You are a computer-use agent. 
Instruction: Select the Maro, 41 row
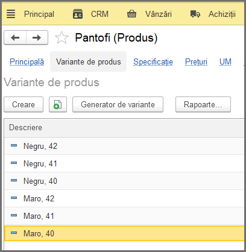[x=124, y=216]
